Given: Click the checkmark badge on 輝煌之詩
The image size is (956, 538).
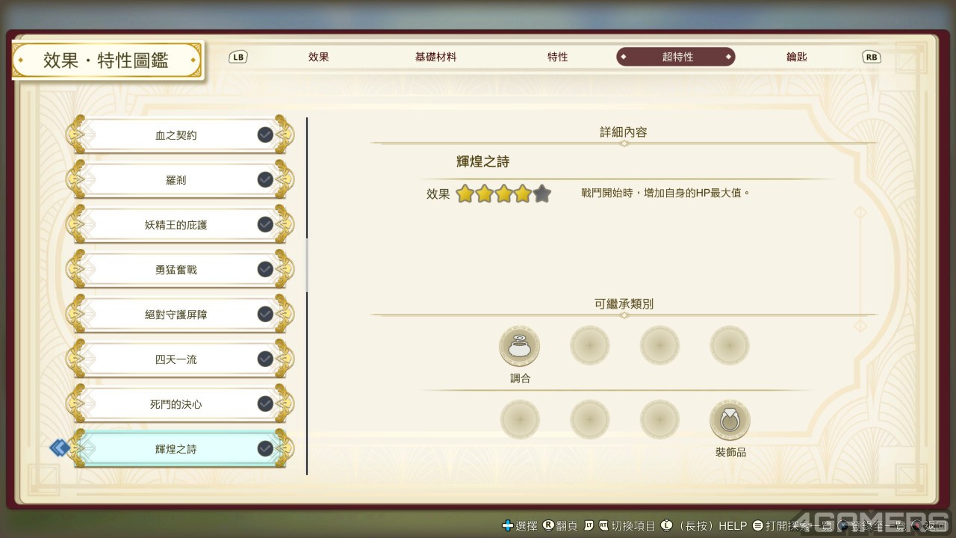Looking at the screenshot, I should tap(265, 448).
